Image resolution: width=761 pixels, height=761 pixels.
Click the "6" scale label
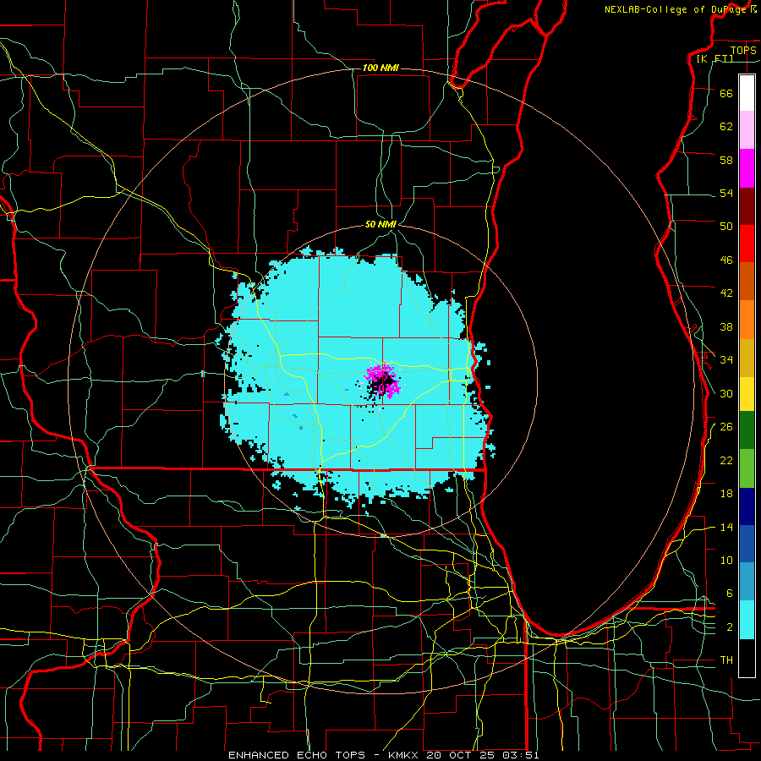tap(729, 594)
